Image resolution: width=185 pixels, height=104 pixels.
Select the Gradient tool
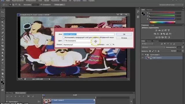click(3, 49)
